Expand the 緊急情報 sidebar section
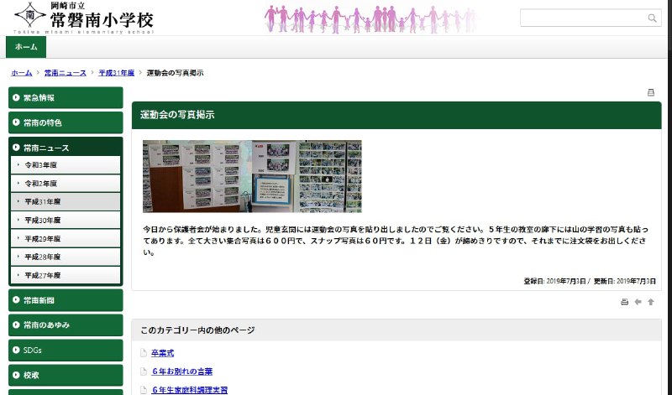672x395 pixels. pos(66,97)
